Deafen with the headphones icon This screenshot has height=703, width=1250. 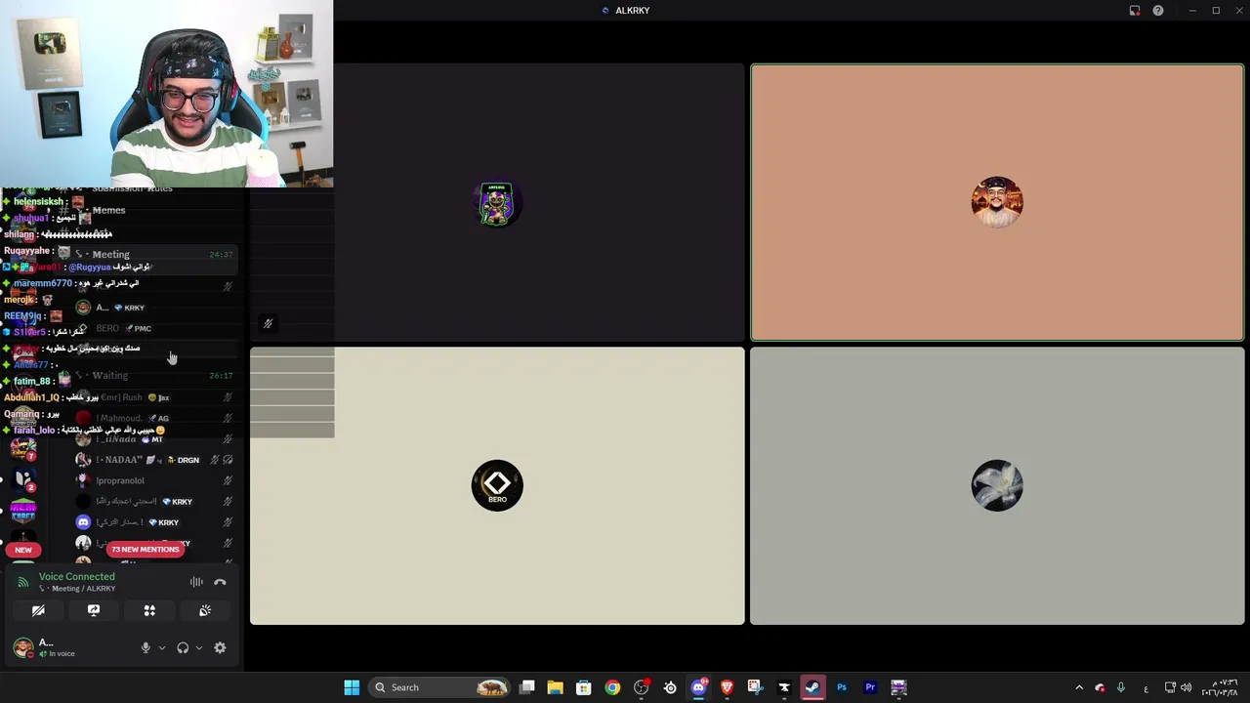[183, 647]
